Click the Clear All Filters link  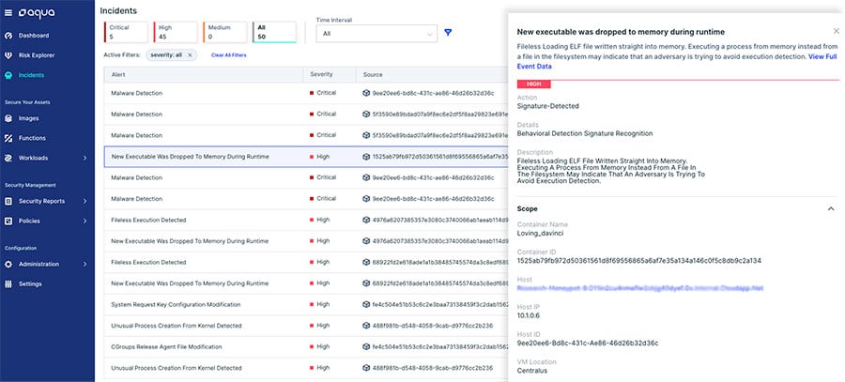click(229, 55)
